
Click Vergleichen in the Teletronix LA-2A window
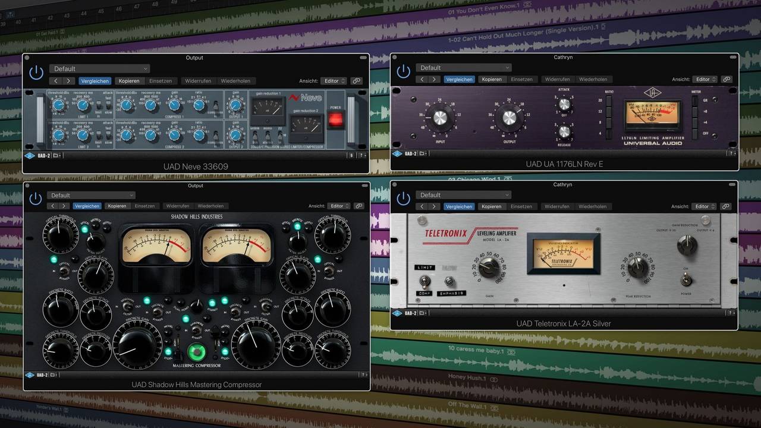460,206
